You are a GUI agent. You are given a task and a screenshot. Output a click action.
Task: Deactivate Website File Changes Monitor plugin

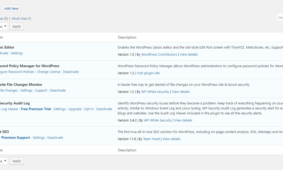point(58,90)
